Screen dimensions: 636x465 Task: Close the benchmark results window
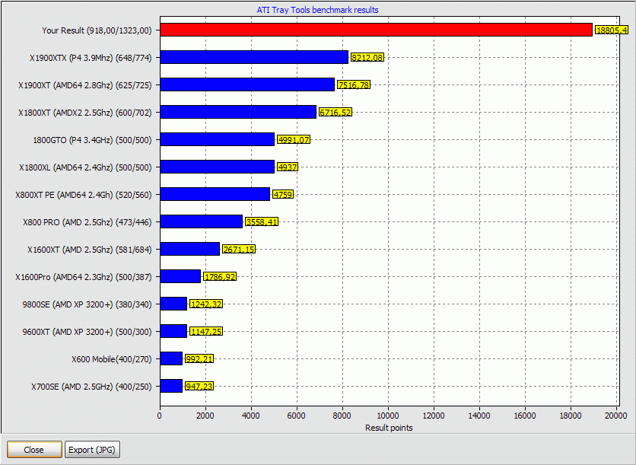34,450
